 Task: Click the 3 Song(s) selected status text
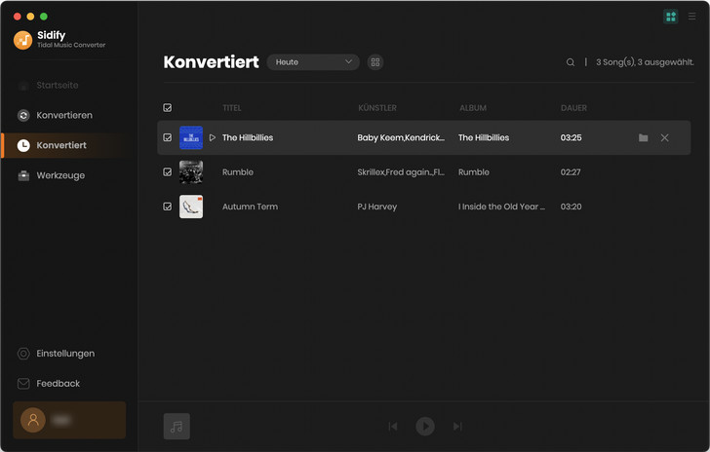coord(645,62)
